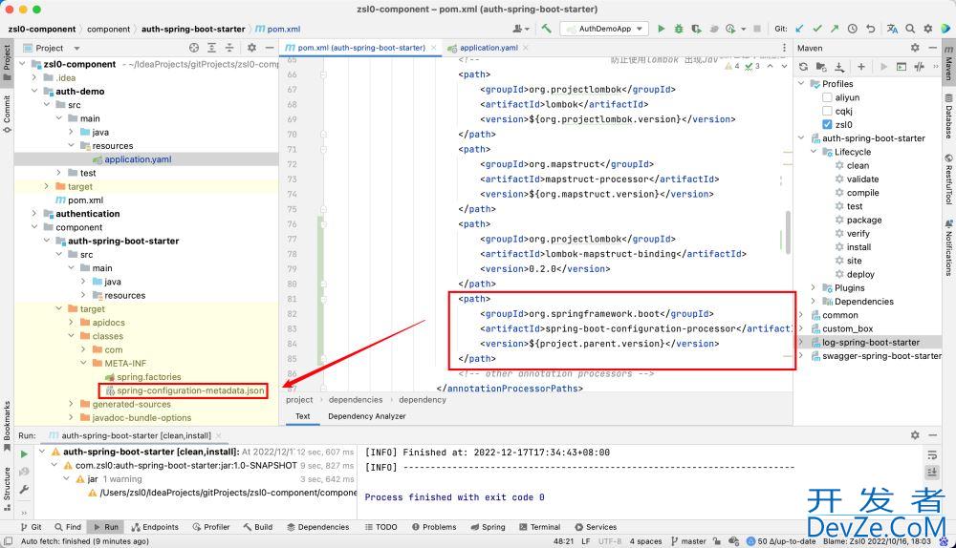This screenshot has width=956, height=548.
Task: Reload all Maven projects icon
Action: [804, 67]
